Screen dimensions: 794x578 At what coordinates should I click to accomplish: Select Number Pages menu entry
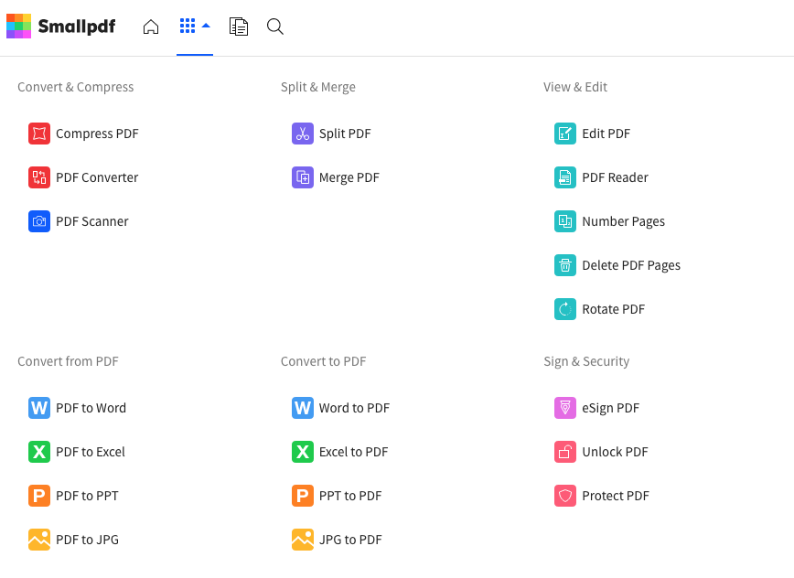(623, 221)
